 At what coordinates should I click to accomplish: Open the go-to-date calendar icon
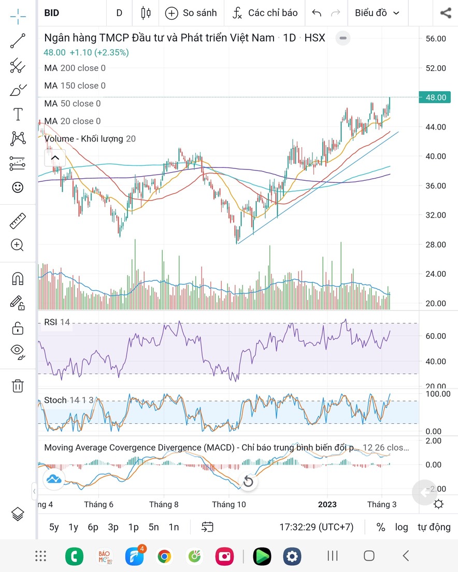pos(207,527)
